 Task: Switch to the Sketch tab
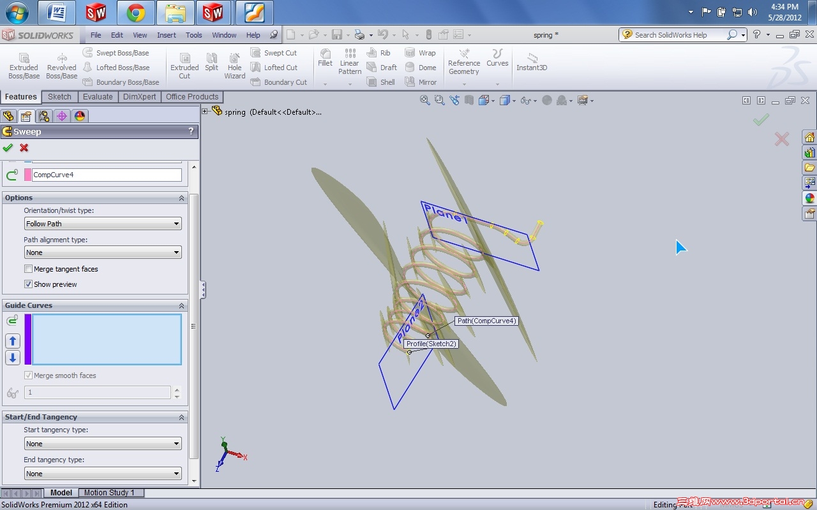coord(59,97)
